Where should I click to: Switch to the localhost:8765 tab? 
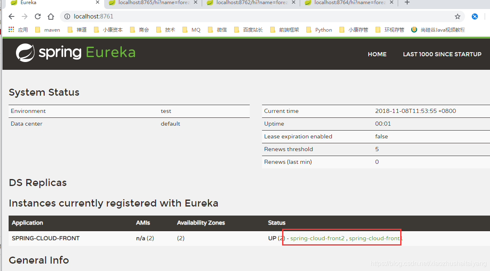154,3
